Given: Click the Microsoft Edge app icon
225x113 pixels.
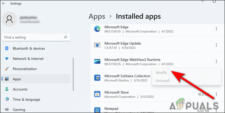Looking at the screenshot, I should [x=97, y=29].
